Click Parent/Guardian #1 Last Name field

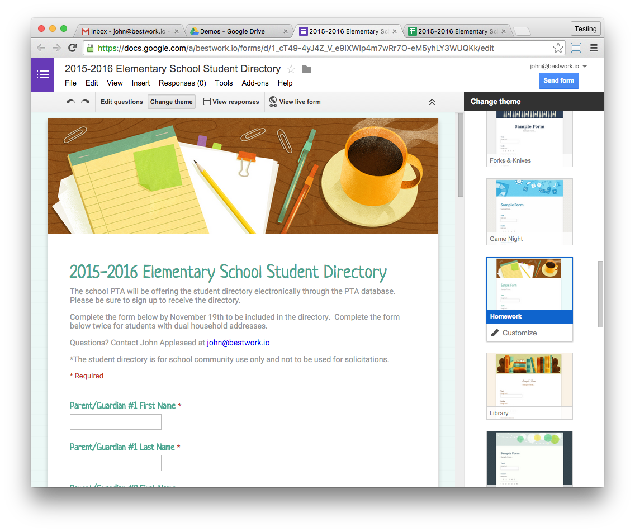(x=115, y=463)
